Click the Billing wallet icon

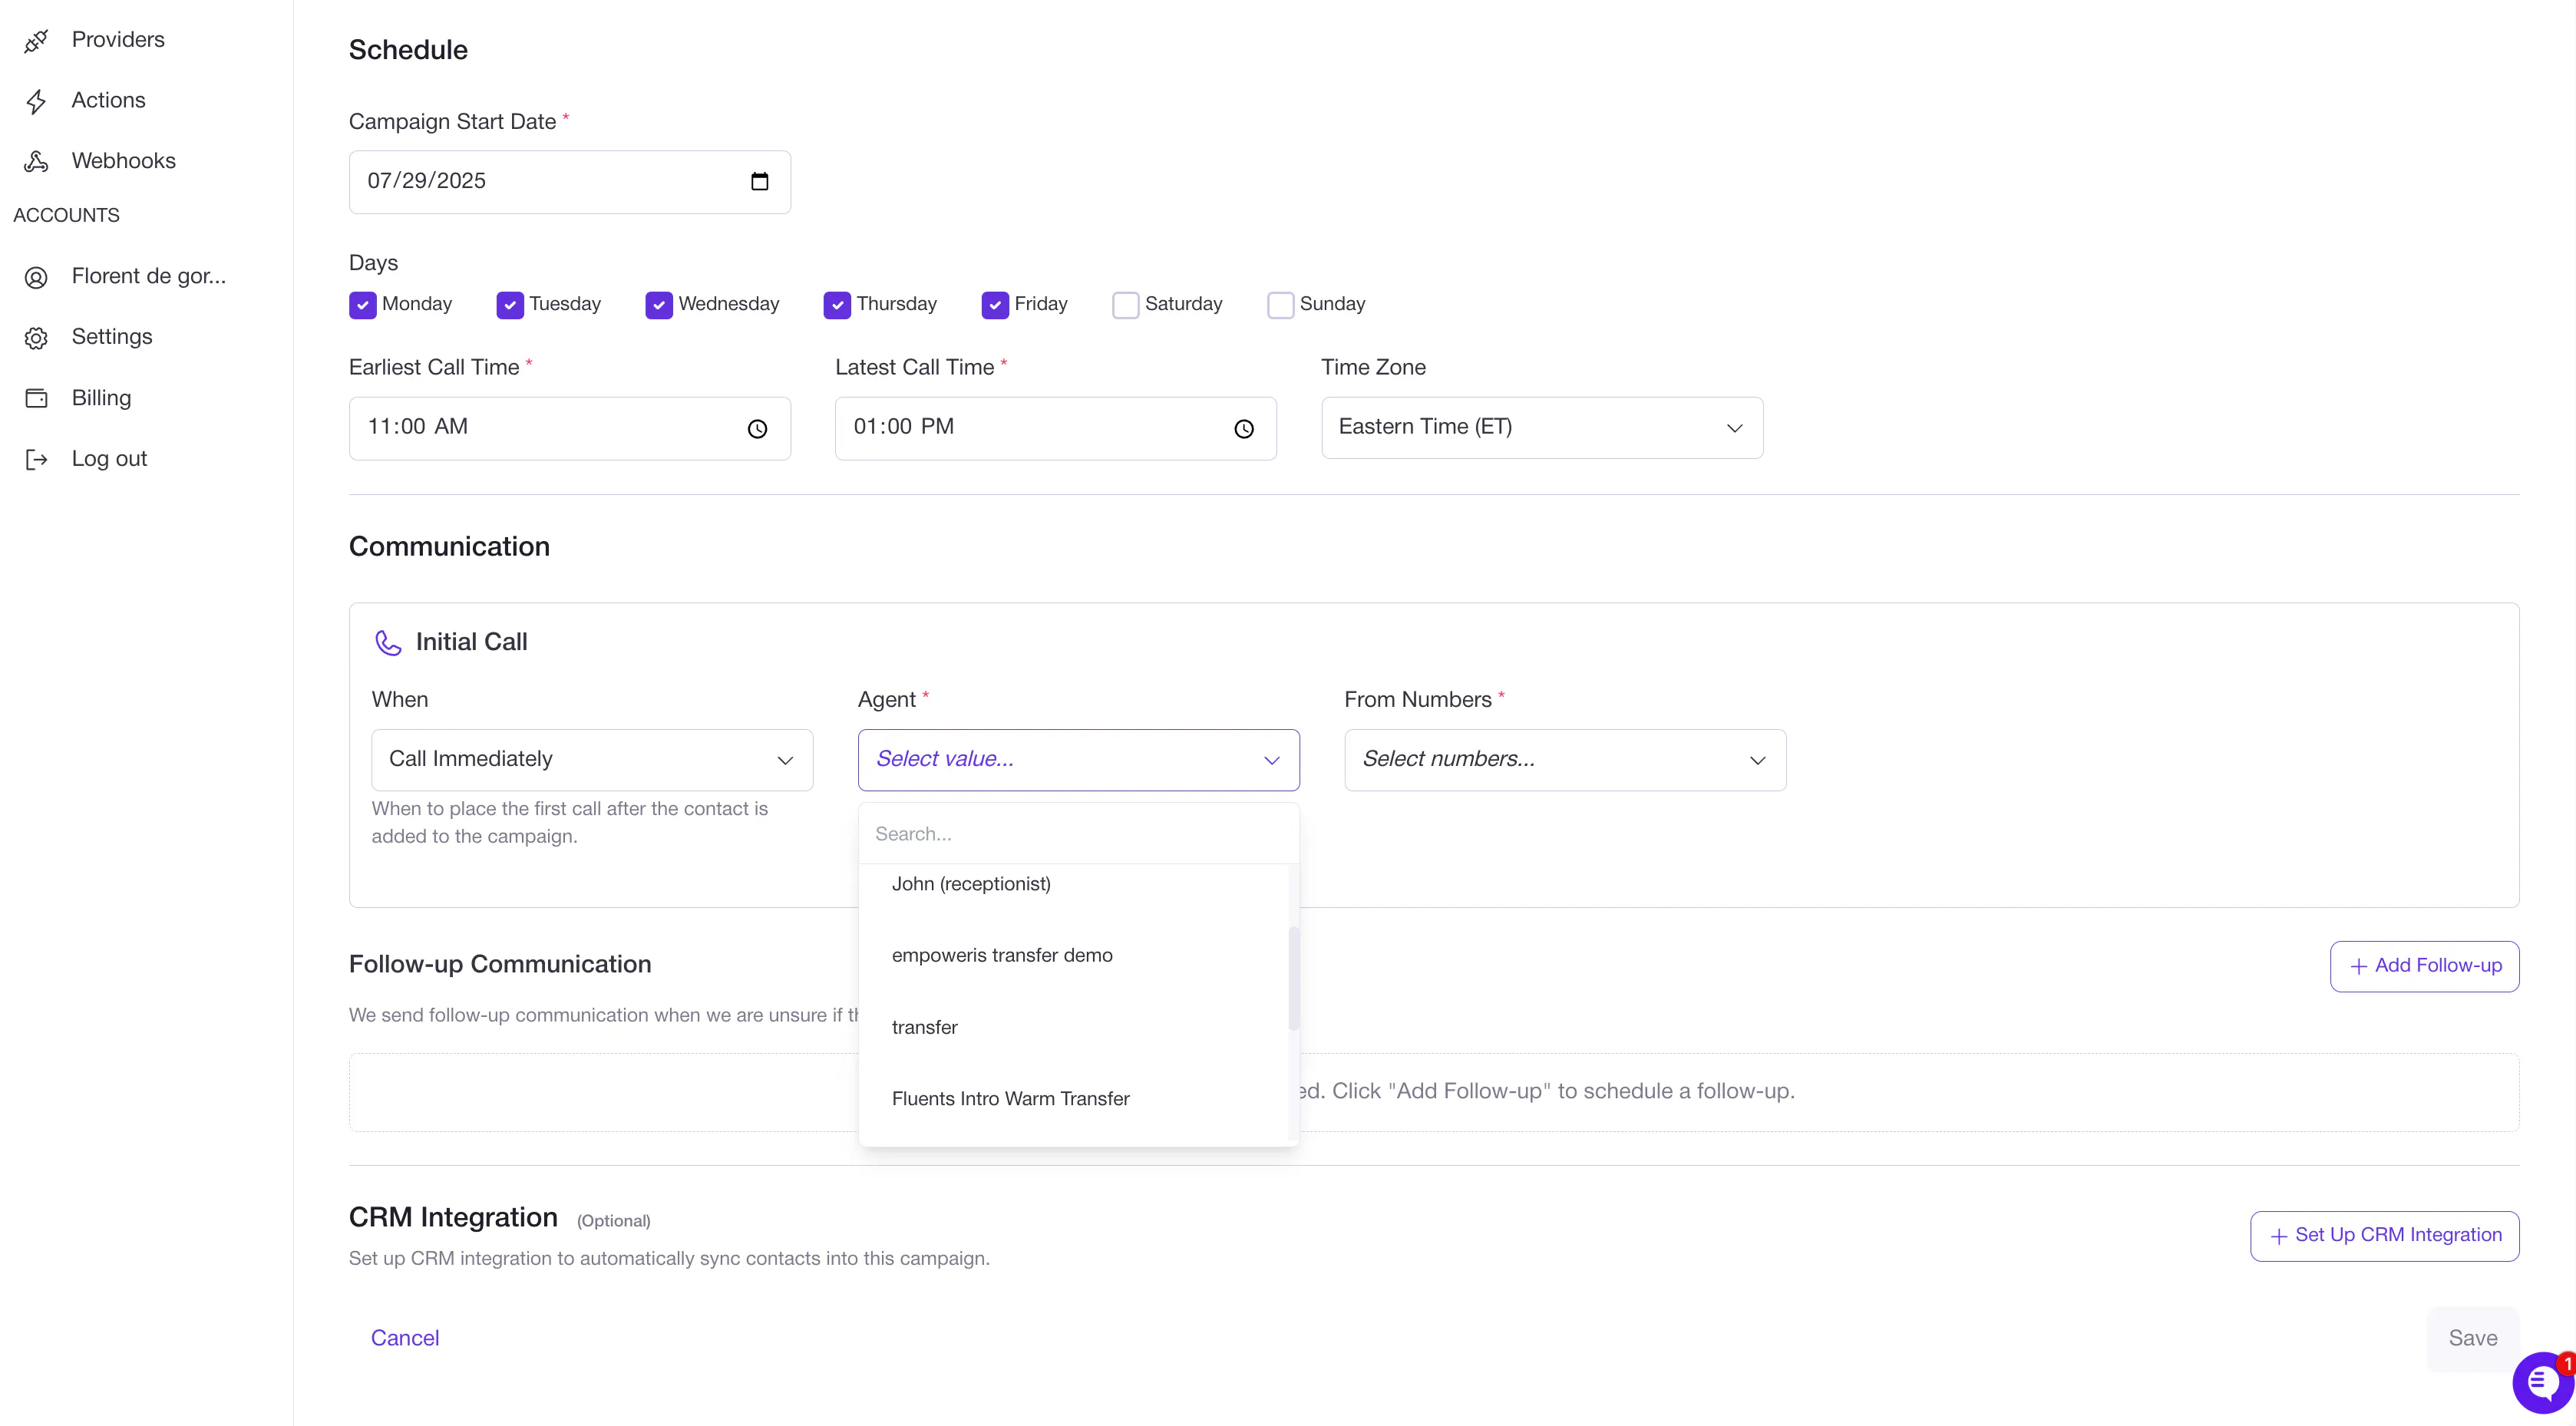click(x=36, y=398)
